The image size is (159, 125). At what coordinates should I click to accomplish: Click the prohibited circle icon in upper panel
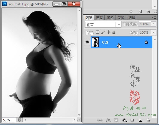coord(131,12)
